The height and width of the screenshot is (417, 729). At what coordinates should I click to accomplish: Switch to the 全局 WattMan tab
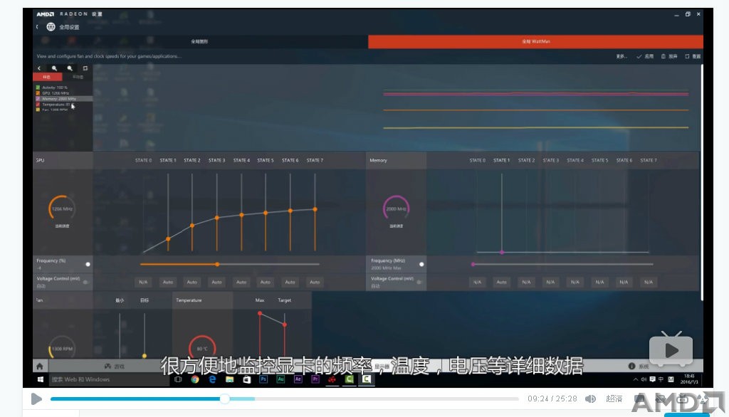(x=535, y=41)
